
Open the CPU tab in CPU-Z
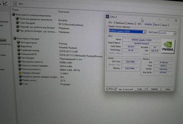(110, 23)
